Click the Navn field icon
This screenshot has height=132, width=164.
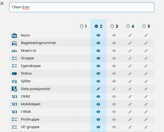(x=14, y=35)
